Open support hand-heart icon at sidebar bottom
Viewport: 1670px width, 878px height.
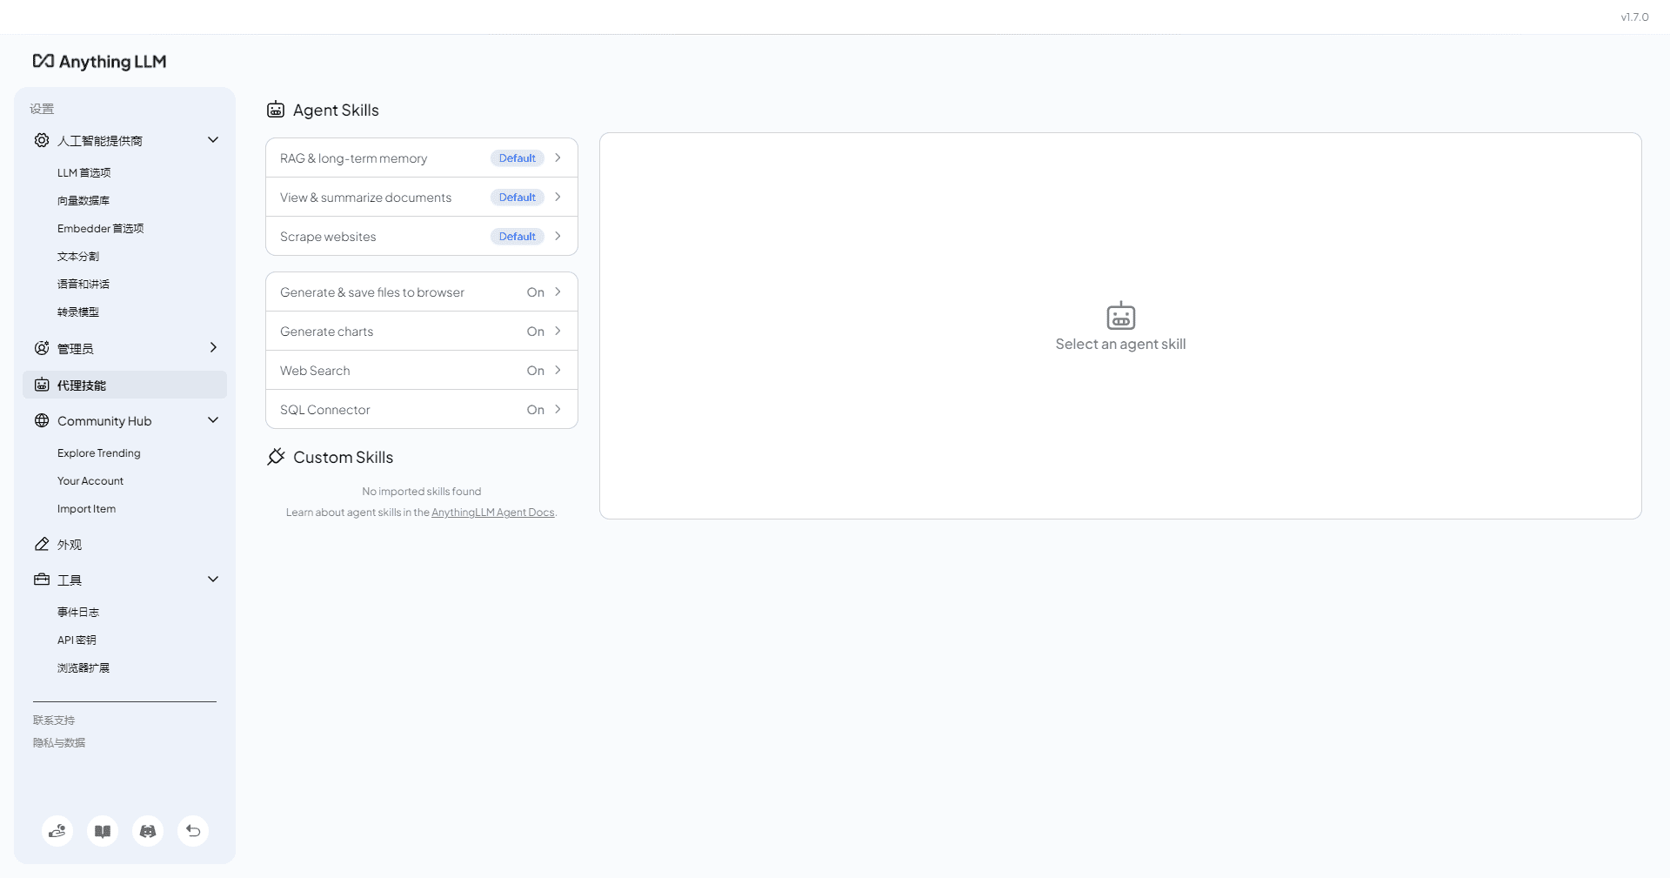click(x=57, y=831)
